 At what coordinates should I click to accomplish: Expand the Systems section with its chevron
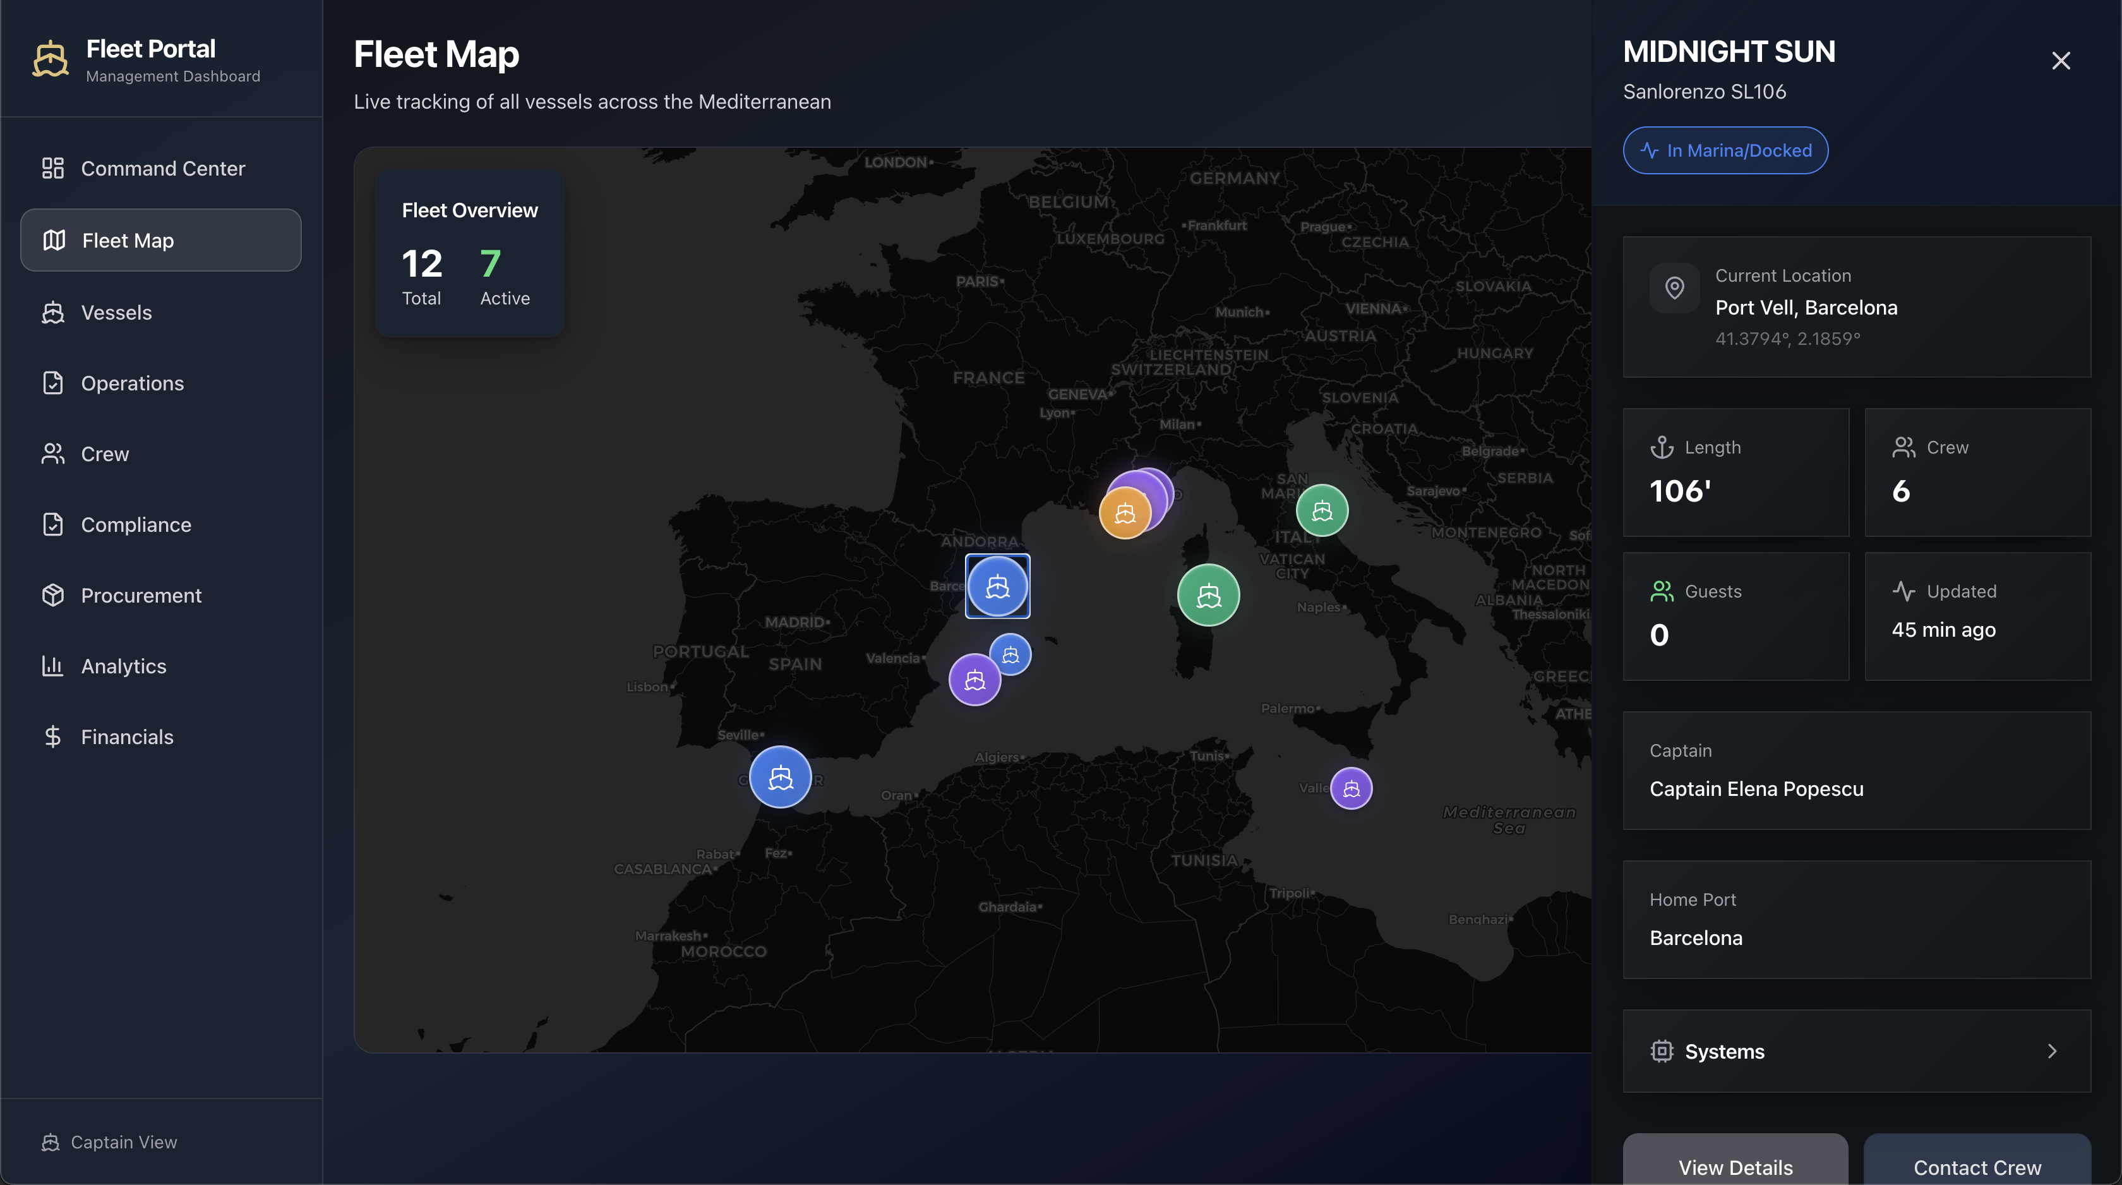[x=2051, y=1050]
